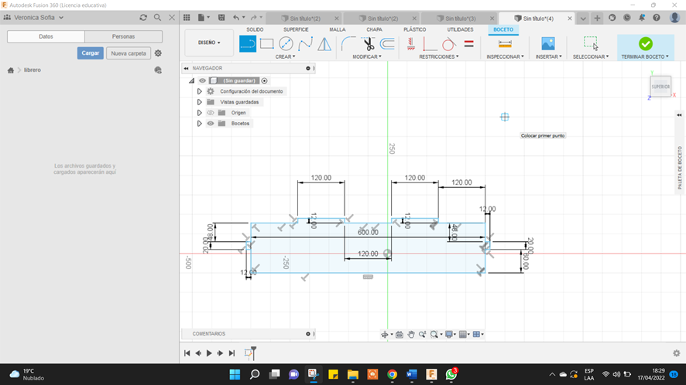
Task: Toggle visibility of Bocetos folder
Action: (x=211, y=123)
